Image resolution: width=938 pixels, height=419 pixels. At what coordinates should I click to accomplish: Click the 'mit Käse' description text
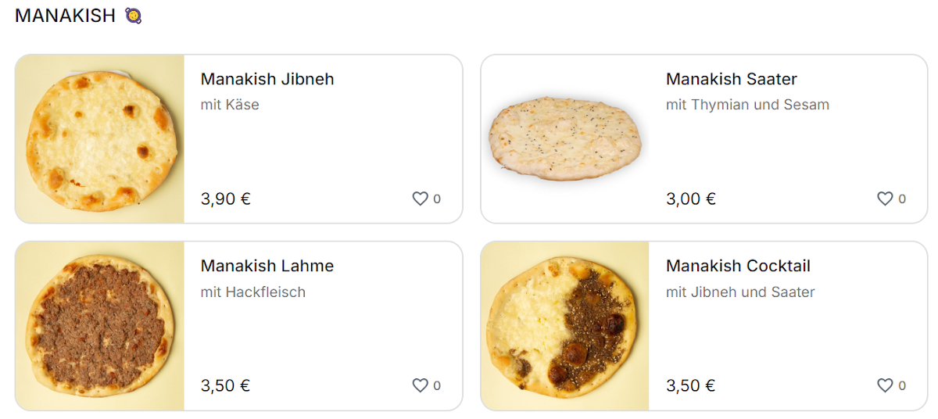coord(230,105)
